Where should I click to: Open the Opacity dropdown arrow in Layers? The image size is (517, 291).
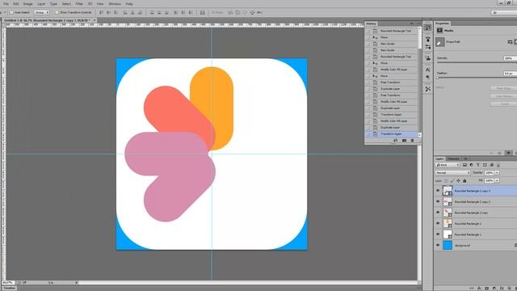497,172
